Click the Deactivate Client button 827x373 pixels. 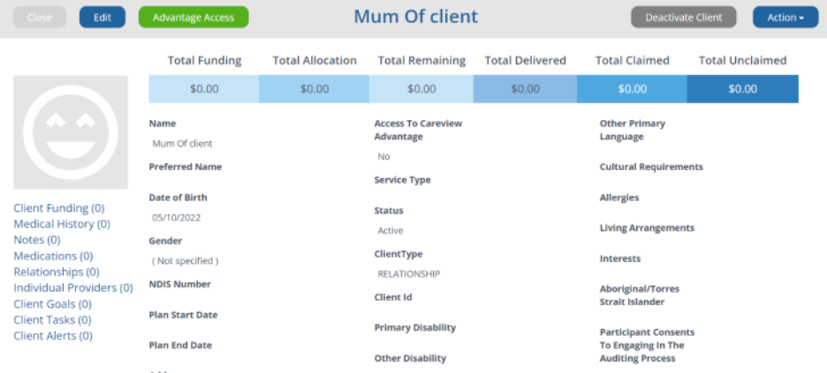click(683, 18)
